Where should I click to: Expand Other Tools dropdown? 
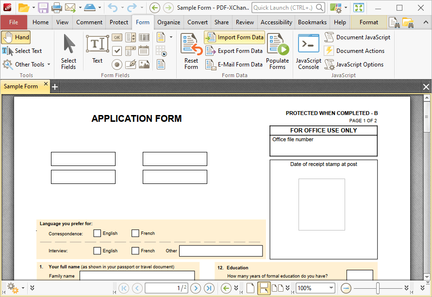point(49,64)
